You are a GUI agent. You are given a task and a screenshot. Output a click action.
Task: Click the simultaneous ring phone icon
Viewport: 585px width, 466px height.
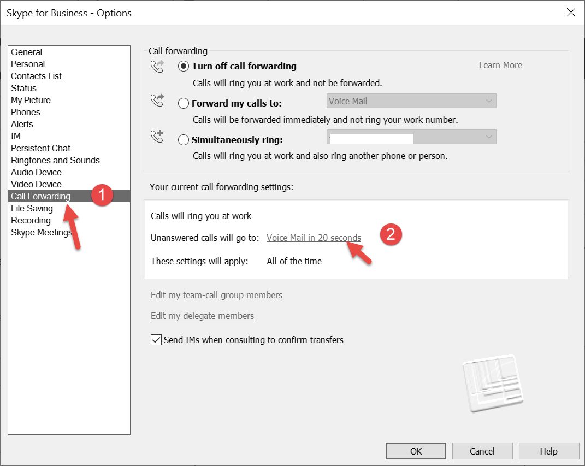(157, 137)
